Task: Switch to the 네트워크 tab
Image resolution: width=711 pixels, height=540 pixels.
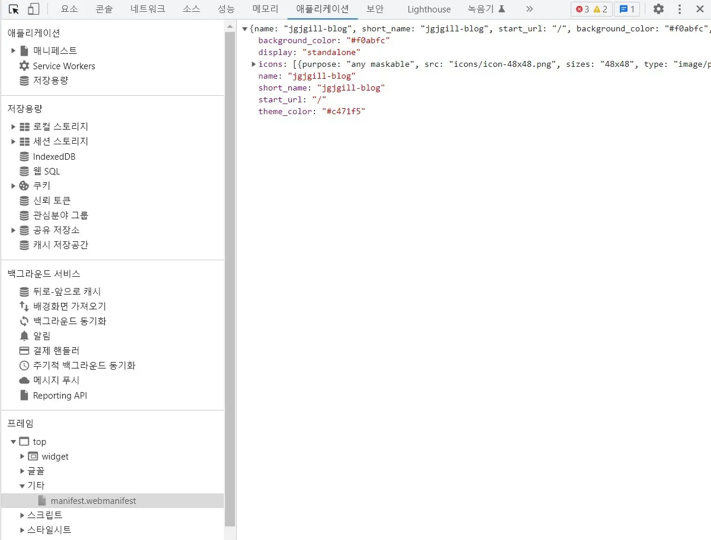Action: (x=148, y=9)
